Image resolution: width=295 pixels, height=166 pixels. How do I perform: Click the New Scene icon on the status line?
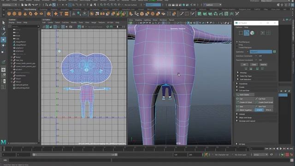point(23,5)
